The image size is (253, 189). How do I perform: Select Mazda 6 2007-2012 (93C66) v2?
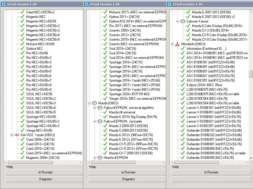[213, 16]
